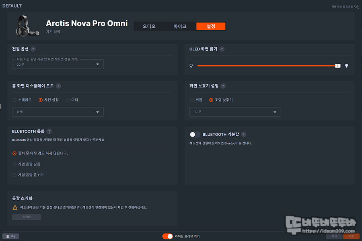Click the product info and help chat icon

[357, 7]
